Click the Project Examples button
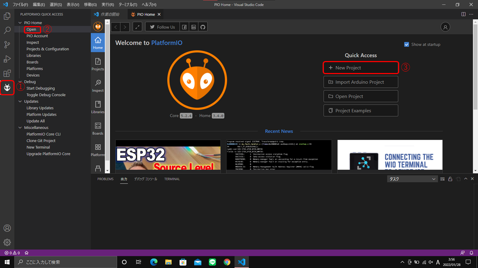Image resolution: width=478 pixels, height=268 pixels. [x=361, y=111]
